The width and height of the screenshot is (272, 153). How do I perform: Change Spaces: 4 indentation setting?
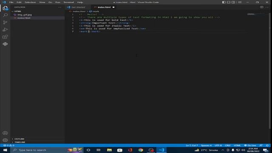[x=206, y=145]
